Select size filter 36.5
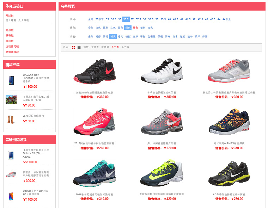Image resolution: width=268 pixels, height=208 pixels. point(126,19)
